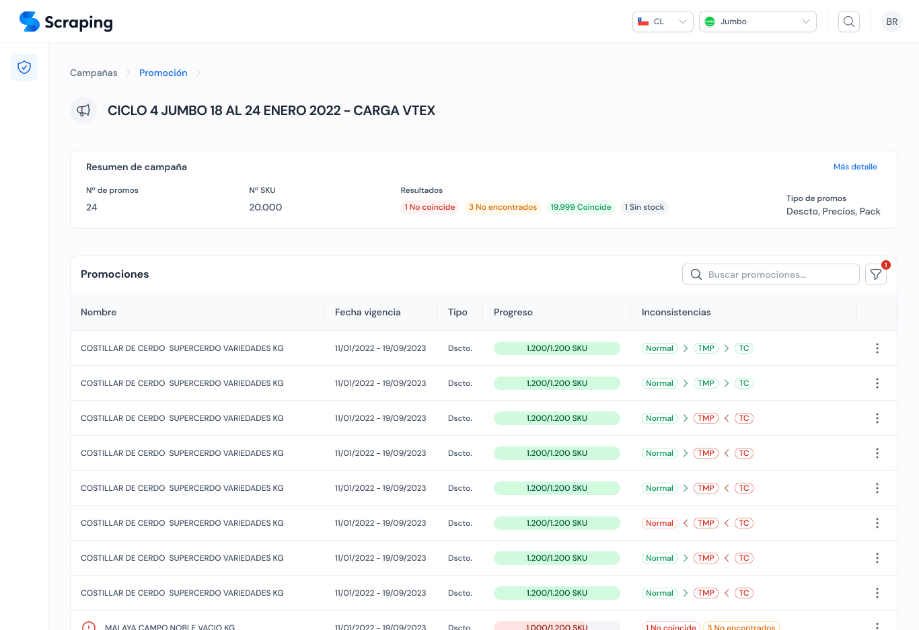Viewport: 919px width, 630px height.
Task: Click the '19.999 Coincide' results badge
Action: point(581,207)
